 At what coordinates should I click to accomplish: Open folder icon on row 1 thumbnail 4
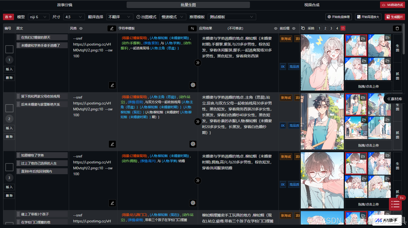(387, 61)
